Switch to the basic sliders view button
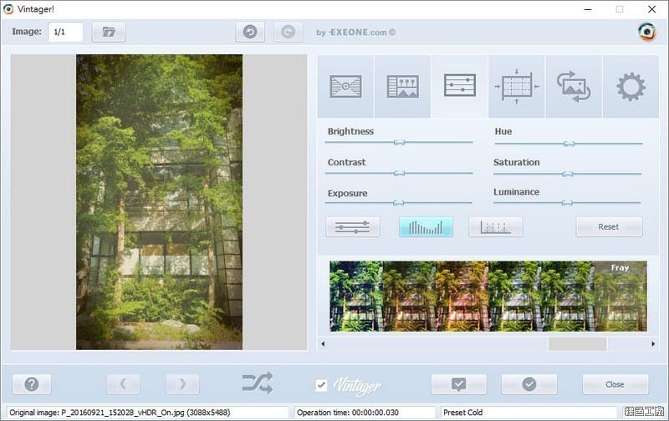Image resolution: width=669 pixels, height=421 pixels. pyautogui.click(x=352, y=226)
